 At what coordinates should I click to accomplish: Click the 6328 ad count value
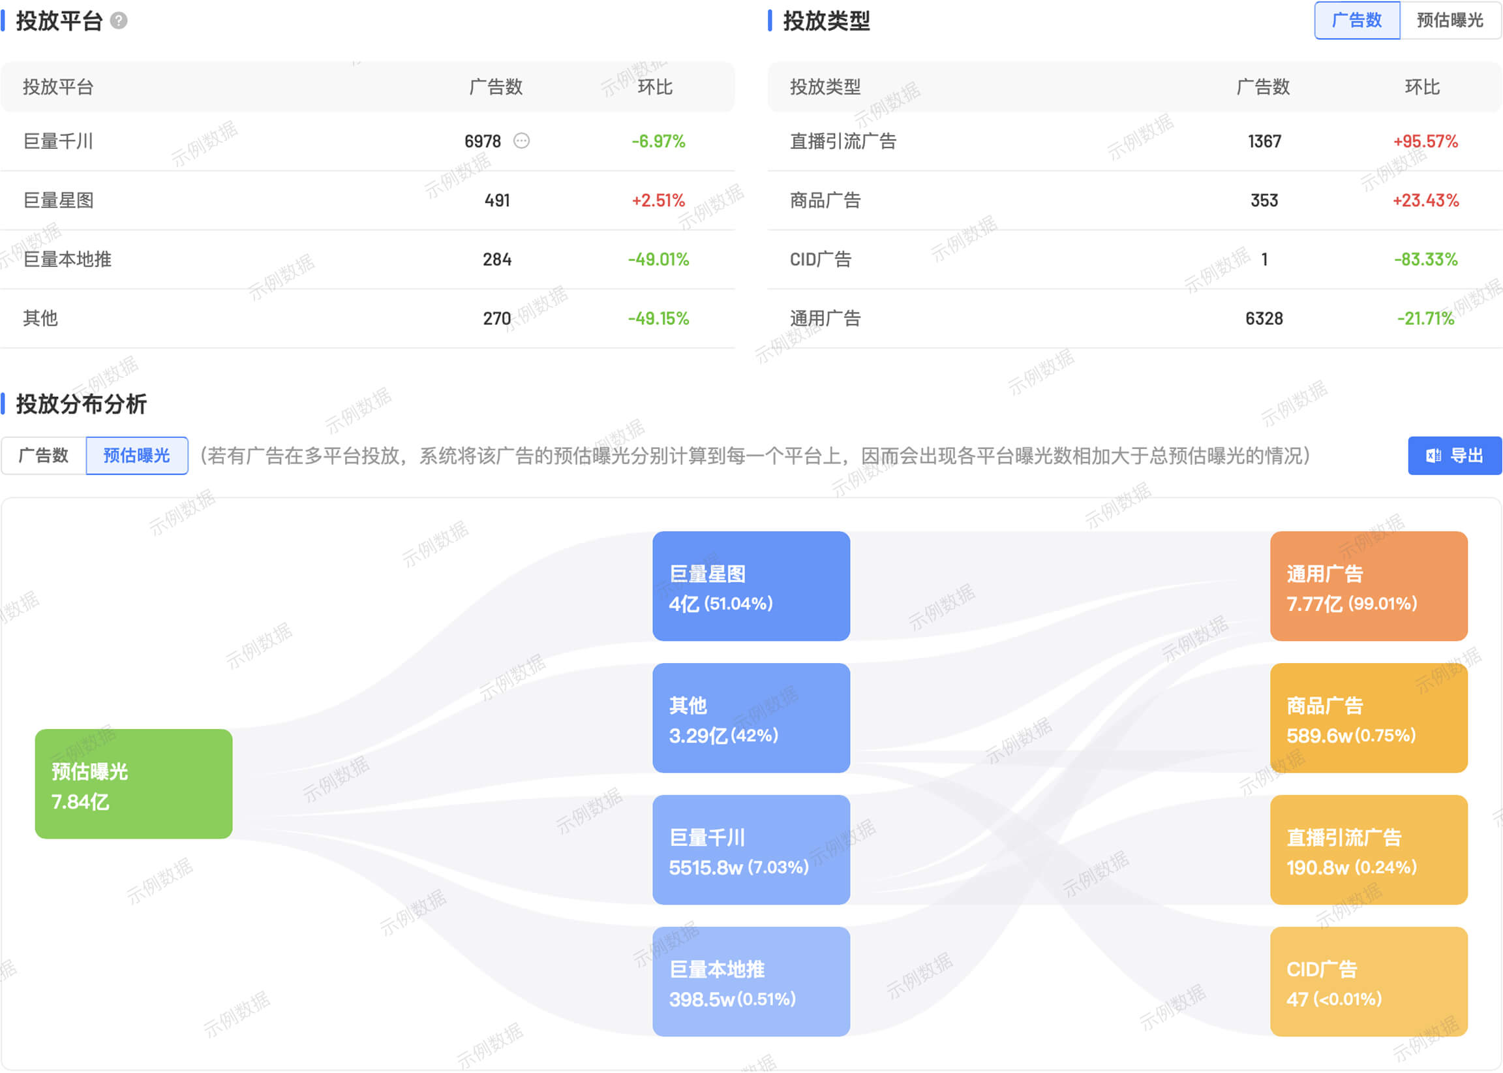tap(1265, 319)
